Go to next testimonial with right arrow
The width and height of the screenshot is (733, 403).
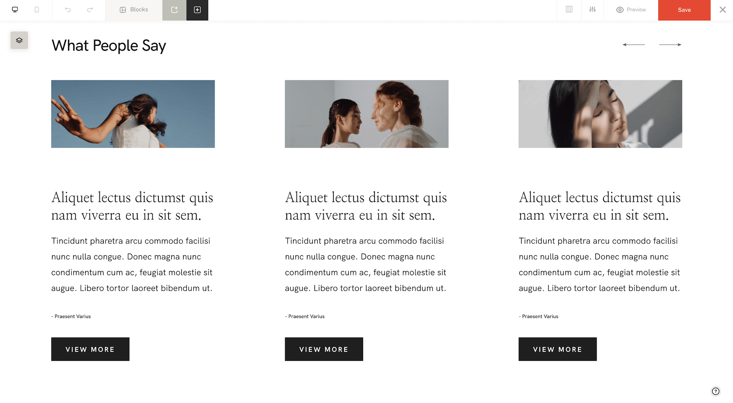pos(670,44)
